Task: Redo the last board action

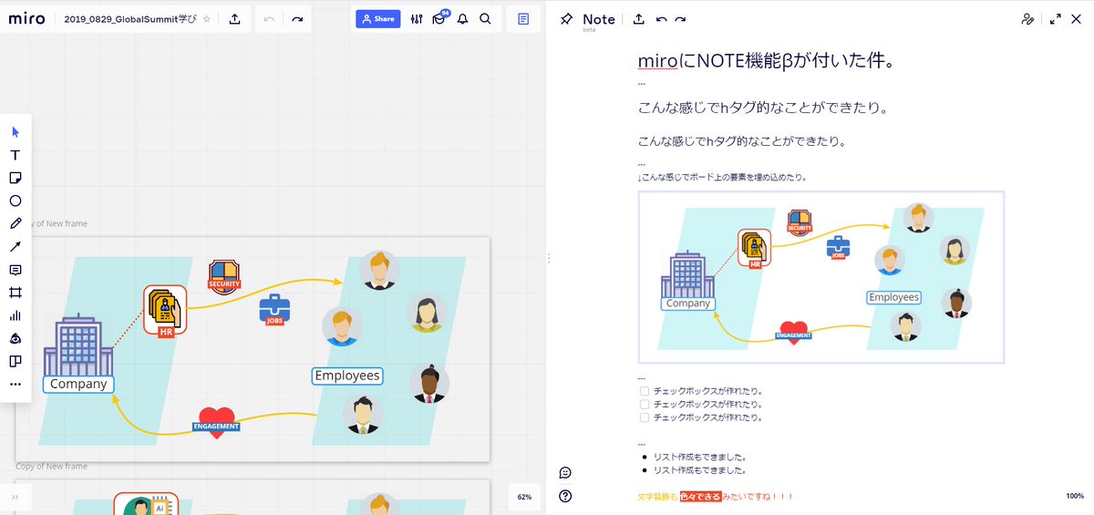Action: tap(297, 18)
